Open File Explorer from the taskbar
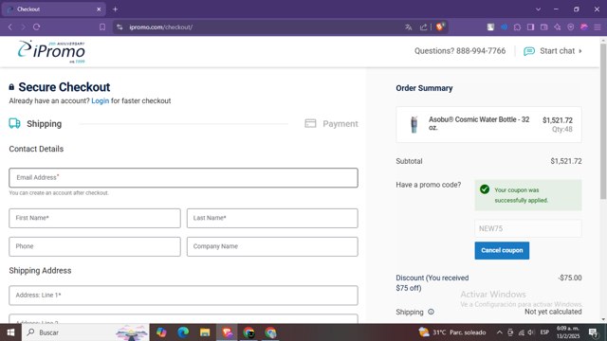The image size is (607, 341). [x=205, y=332]
